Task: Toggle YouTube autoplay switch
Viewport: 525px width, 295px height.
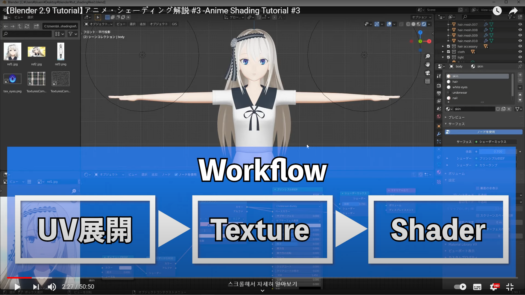Action: coord(460,287)
